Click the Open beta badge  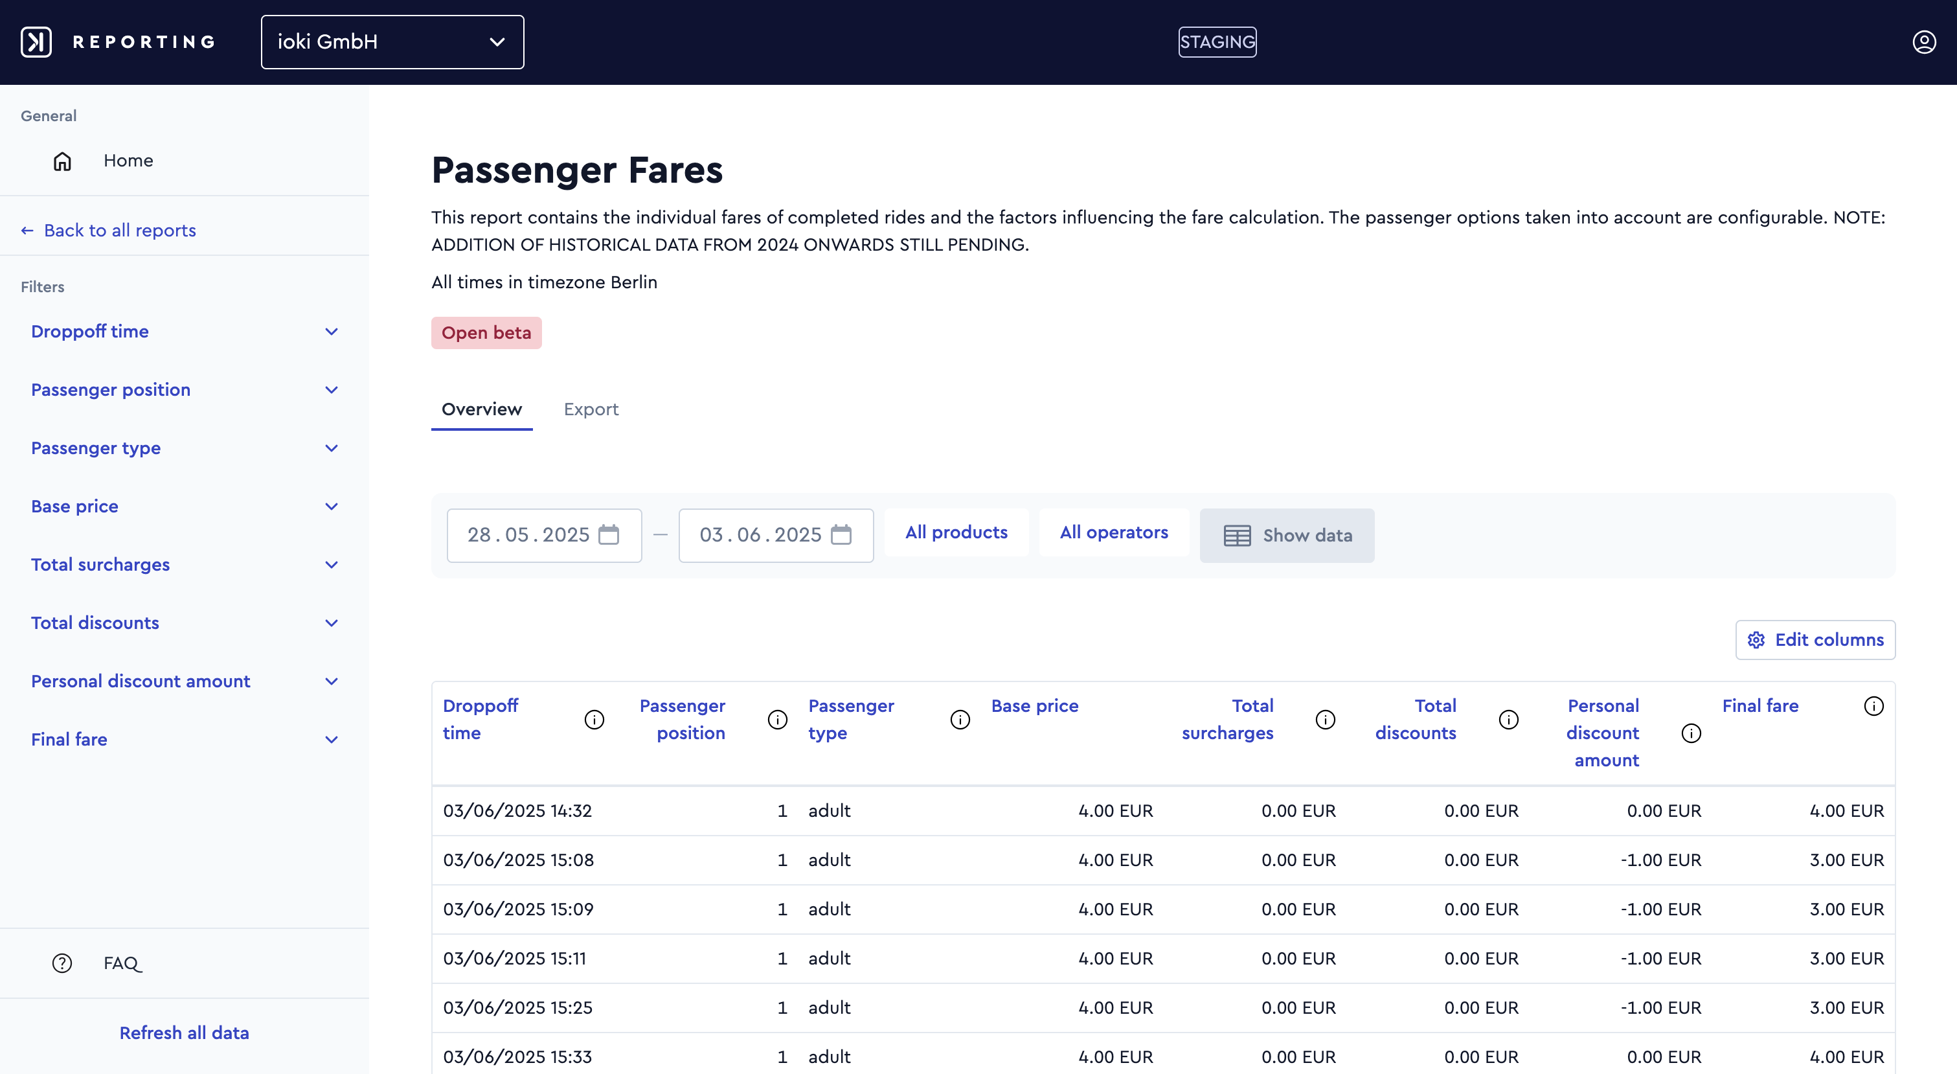(x=486, y=333)
